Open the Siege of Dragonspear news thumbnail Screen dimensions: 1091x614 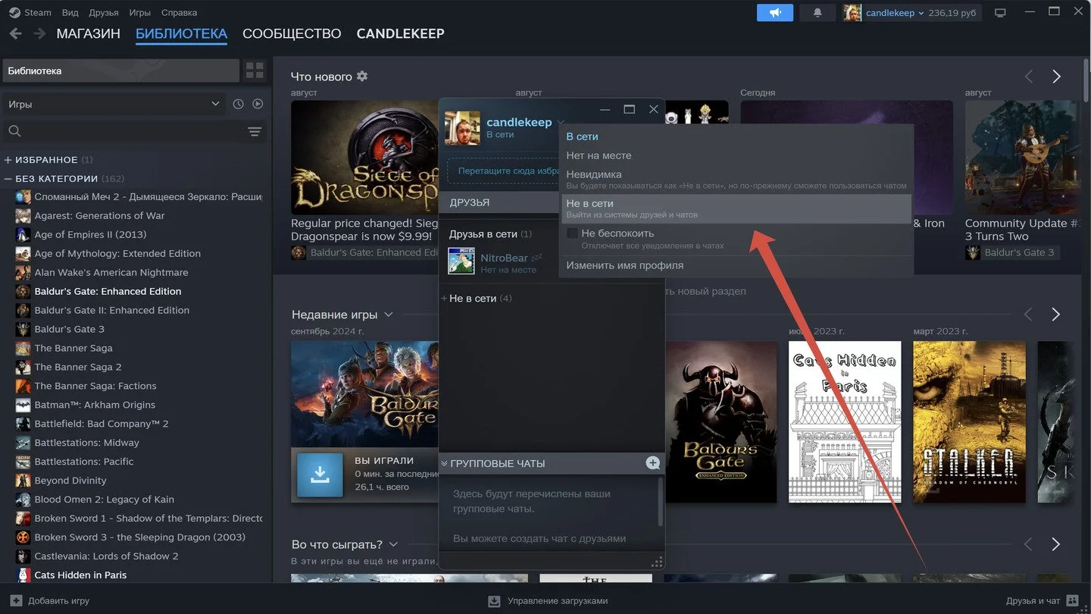tap(365, 158)
